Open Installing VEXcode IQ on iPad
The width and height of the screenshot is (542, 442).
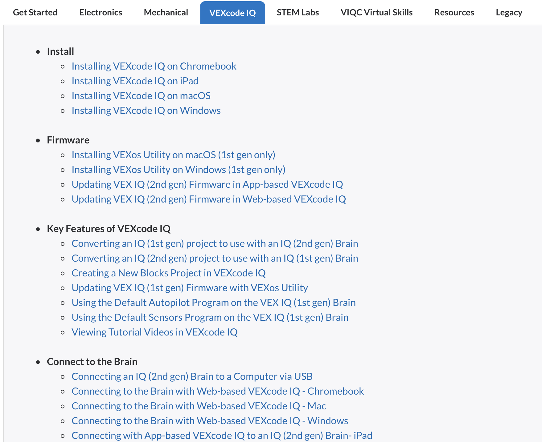tap(135, 81)
